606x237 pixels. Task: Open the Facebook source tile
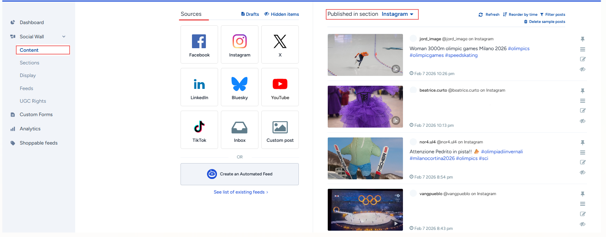pyautogui.click(x=199, y=44)
